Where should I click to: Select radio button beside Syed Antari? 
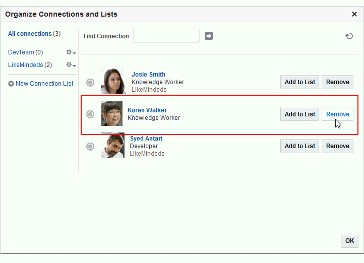click(x=90, y=146)
